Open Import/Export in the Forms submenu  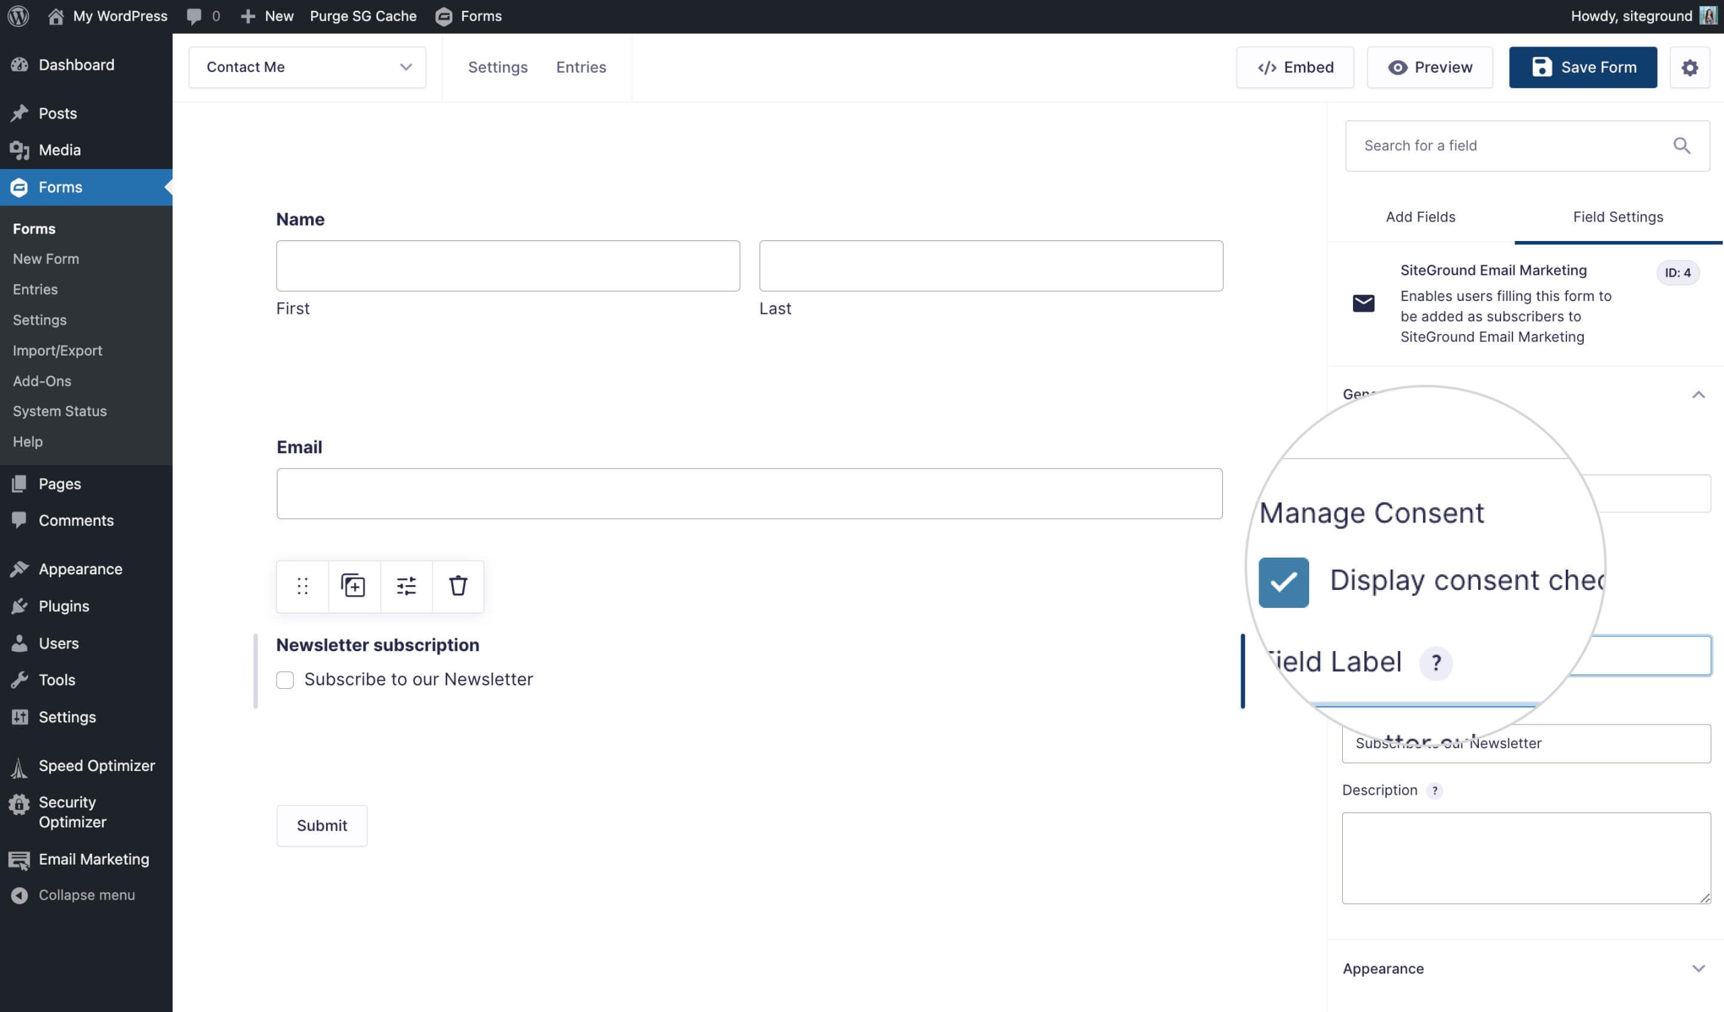click(57, 350)
